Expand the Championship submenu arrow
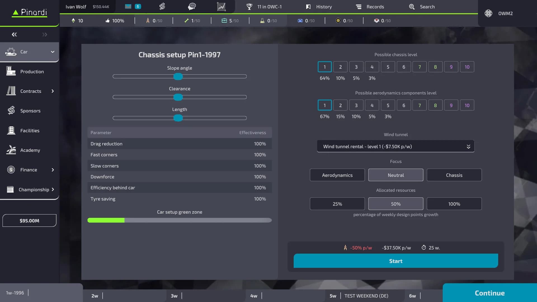537x302 pixels. (x=53, y=189)
